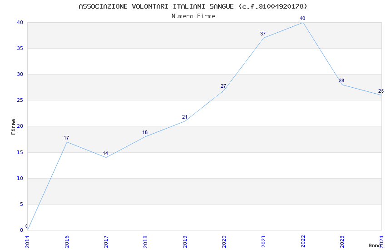Click the data point value 37
This screenshot has width=386, height=250.
coord(263,34)
